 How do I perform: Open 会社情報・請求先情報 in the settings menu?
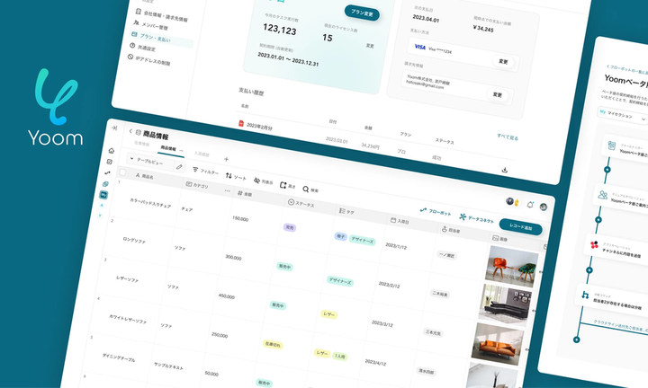pos(161,15)
